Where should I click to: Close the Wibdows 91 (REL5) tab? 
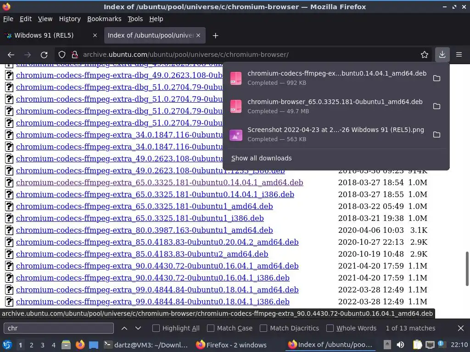pyautogui.click(x=95, y=35)
